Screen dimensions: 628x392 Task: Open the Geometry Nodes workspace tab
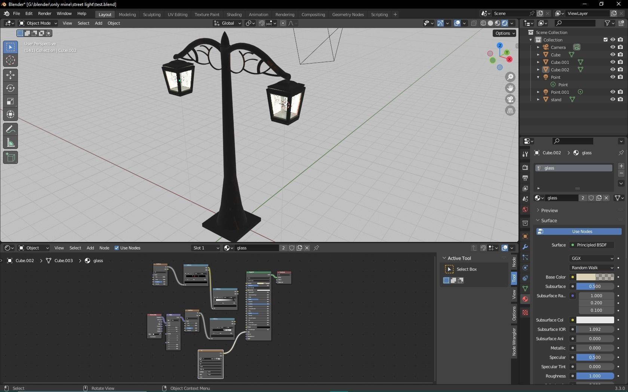pos(348,14)
